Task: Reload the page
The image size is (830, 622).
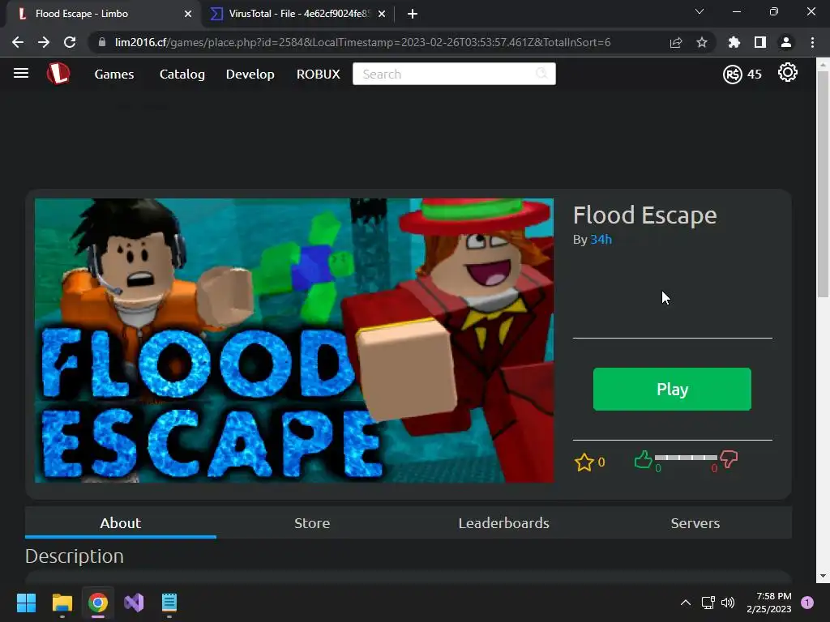Action: pyautogui.click(x=70, y=42)
